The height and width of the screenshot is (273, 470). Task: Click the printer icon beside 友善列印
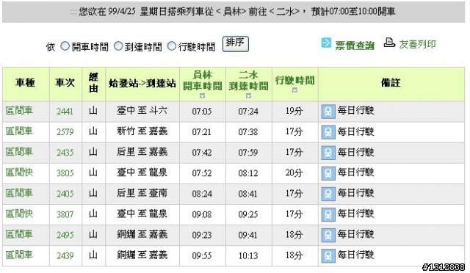(389, 43)
